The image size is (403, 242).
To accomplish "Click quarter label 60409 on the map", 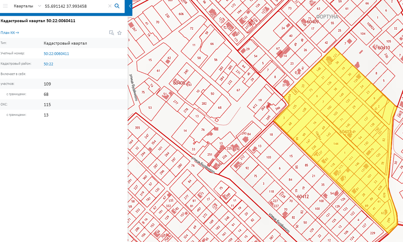I will 313,21.
